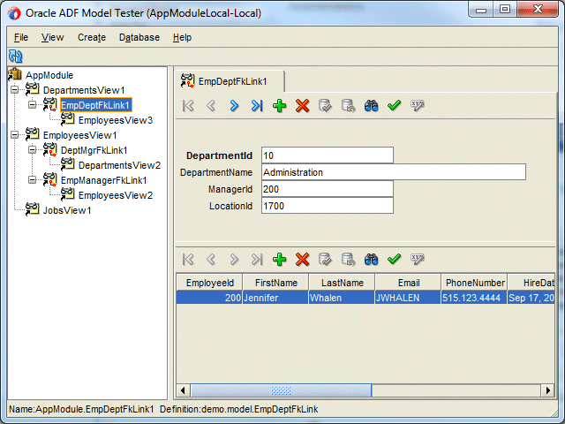Click the scrollbar left arrow

pos(183,390)
